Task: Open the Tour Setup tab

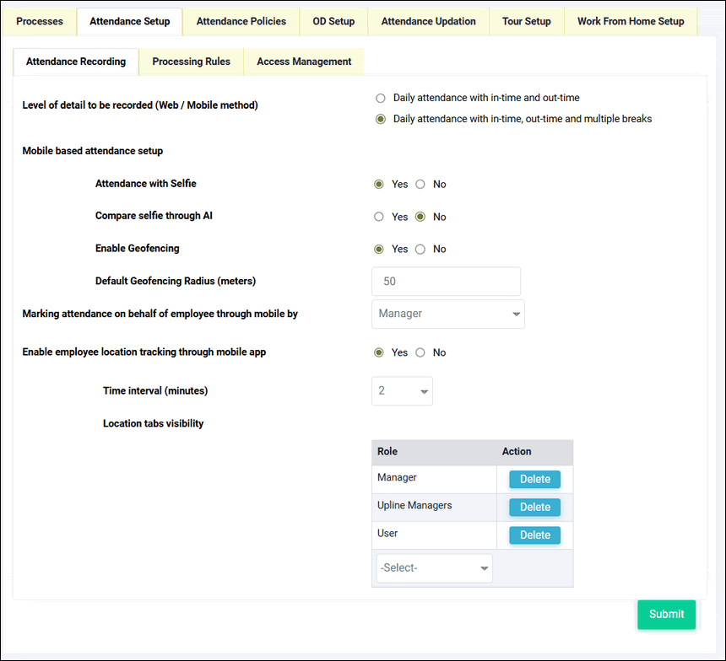Action: [x=526, y=21]
